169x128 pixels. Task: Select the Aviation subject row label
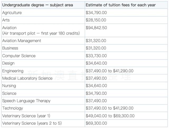click(10, 28)
